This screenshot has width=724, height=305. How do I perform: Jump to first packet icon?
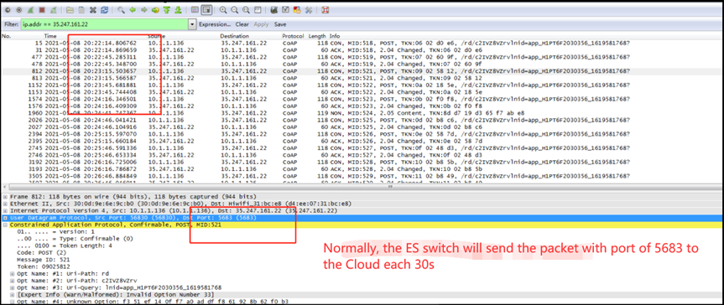pyautogui.click(x=167, y=10)
